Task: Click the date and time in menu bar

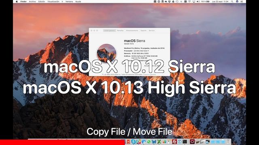Action: (221, 2)
